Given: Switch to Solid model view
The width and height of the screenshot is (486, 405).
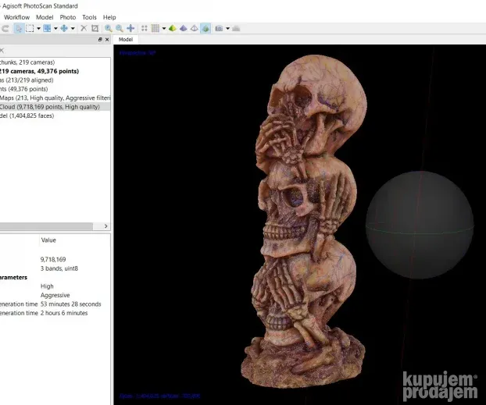Looking at the screenshot, I should (184, 29).
